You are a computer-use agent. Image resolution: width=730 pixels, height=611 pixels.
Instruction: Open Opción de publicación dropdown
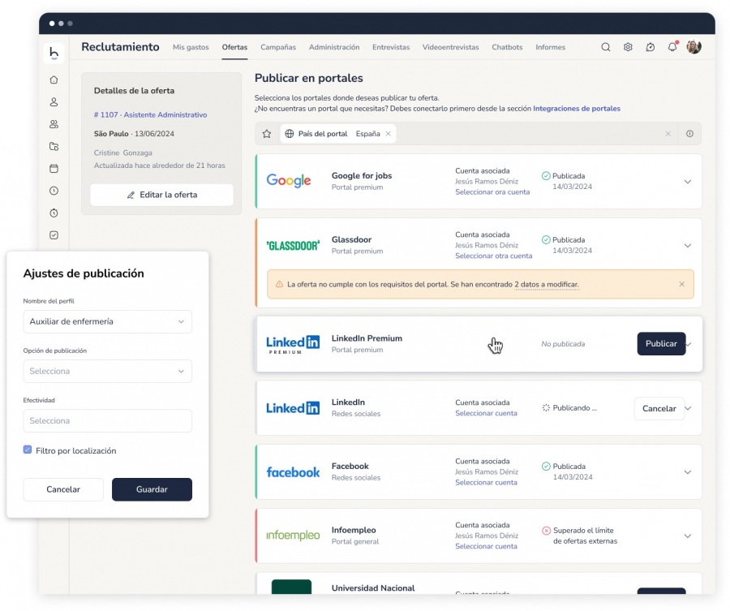click(x=108, y=371)
